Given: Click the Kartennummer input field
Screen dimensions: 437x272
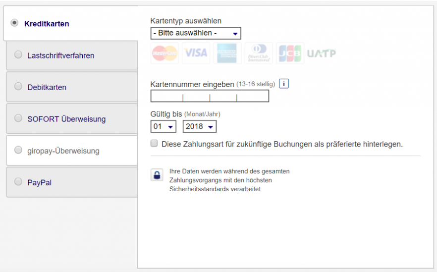Looking at the screenshot, I should [210, 96].
